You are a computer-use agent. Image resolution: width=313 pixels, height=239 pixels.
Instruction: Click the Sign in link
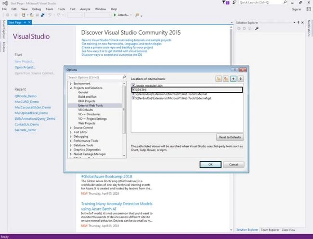297,9
